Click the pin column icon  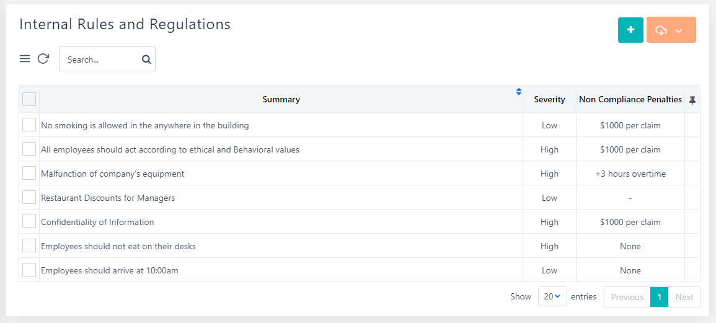tap(692, 100)
